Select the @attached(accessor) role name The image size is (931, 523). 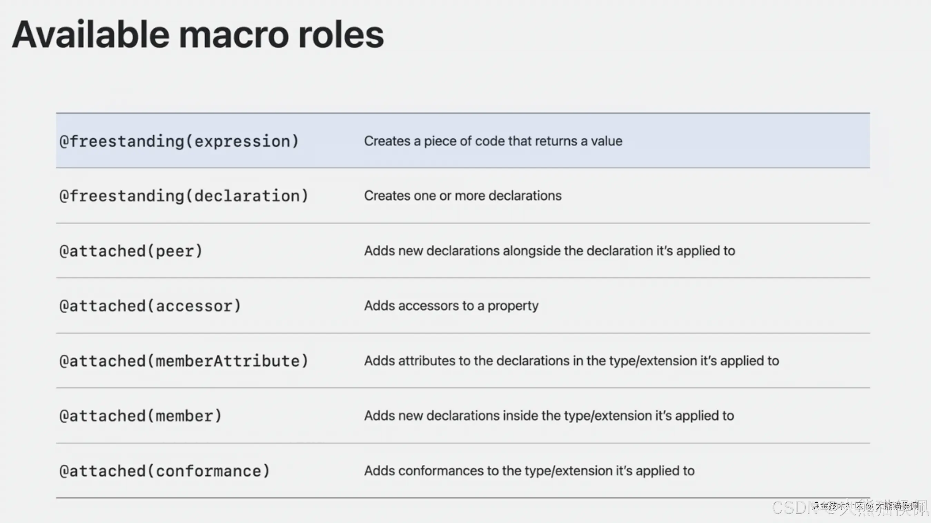coord(150,306)
